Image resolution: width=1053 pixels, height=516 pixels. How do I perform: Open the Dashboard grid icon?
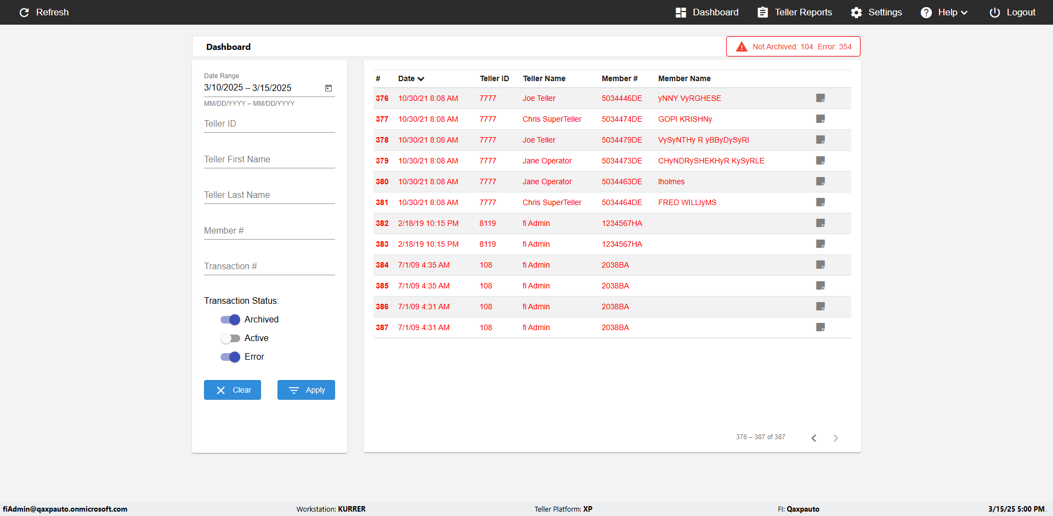tap(681, 12)
